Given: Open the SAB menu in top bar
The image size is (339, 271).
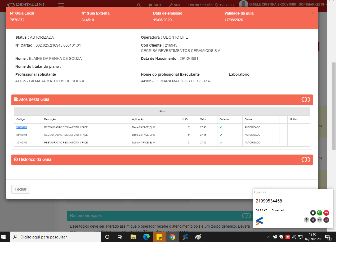Looking at the screenshot, I should 155,5.
